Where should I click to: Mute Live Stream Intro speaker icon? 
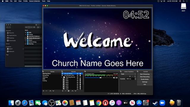[114, 78]
